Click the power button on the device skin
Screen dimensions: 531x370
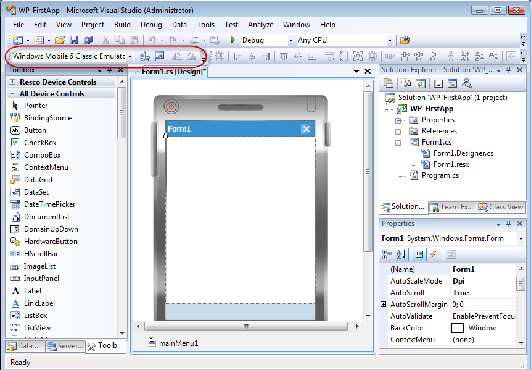pos(171,107)
